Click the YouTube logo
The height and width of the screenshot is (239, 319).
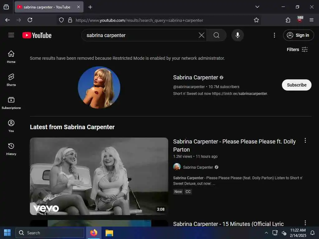37,35
